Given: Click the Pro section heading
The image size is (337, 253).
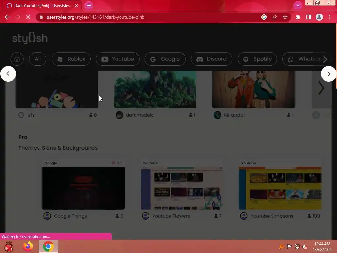Looking at the screenshot, I should tap(23, 137).
